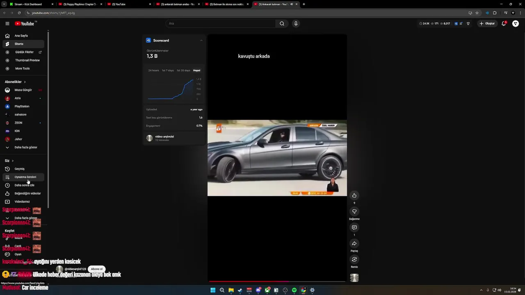The height and width of the screenshot is (295, 525).
Task: Expand the Abonelikler section chevron
Action: click(25, 82)
